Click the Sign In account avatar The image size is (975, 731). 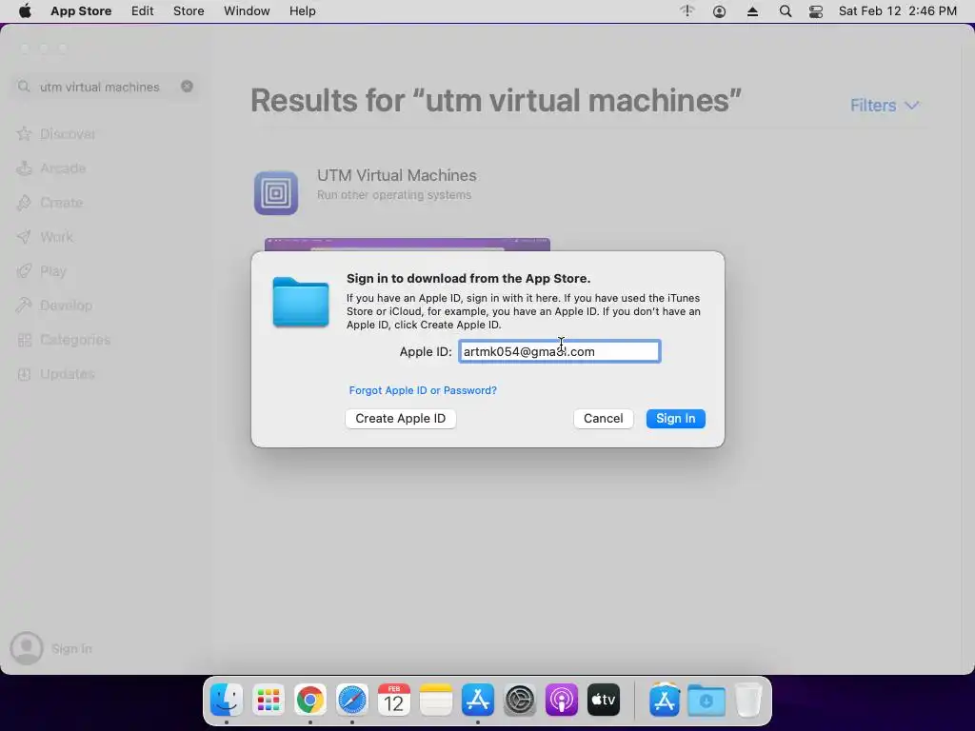point(27,648)
